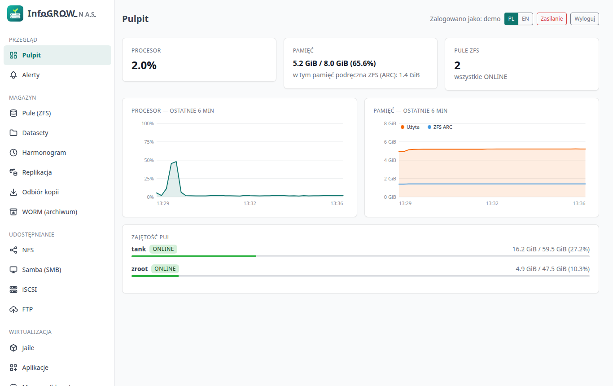Open the FTP page
The height and width of the screenshot is (386, 613).
click(x=57, y=309)
